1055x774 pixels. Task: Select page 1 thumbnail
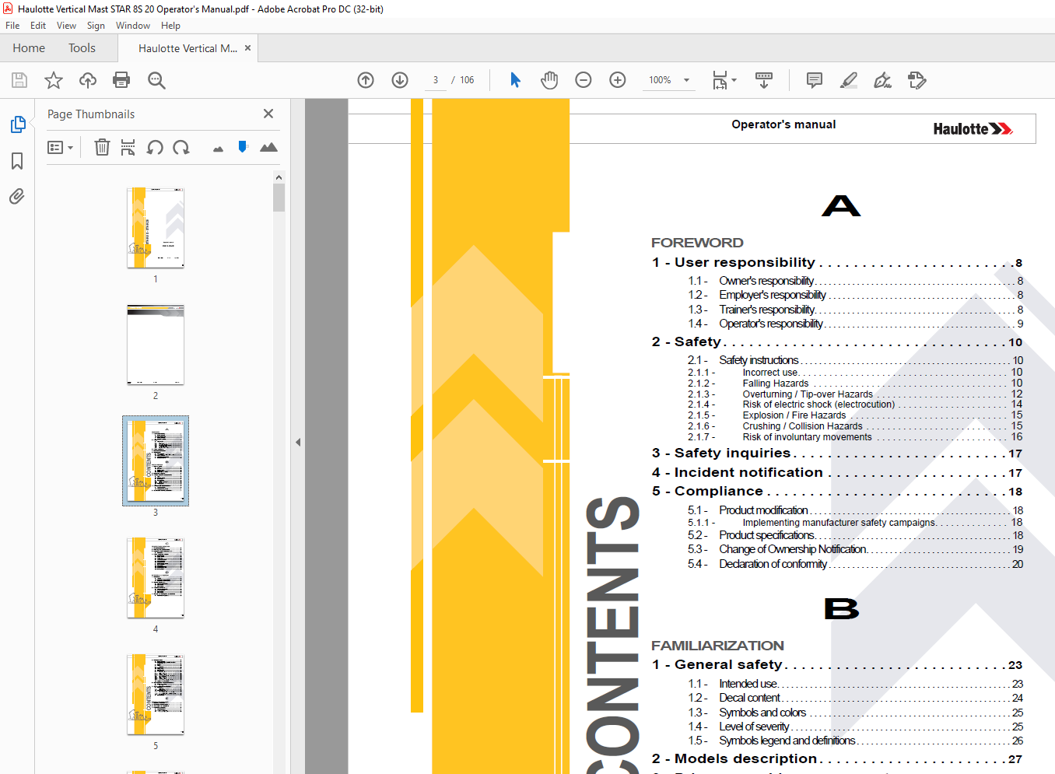tap(156, 228)
